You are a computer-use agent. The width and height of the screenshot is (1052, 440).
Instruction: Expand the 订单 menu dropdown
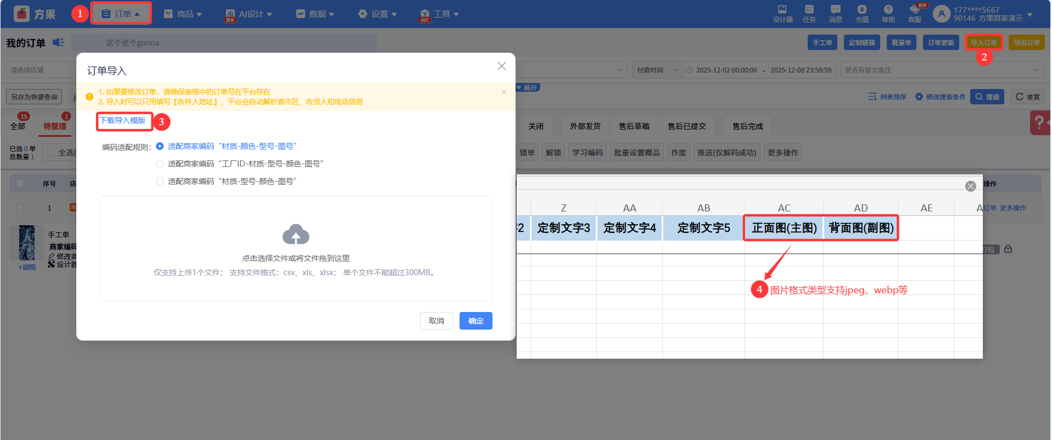121,14
